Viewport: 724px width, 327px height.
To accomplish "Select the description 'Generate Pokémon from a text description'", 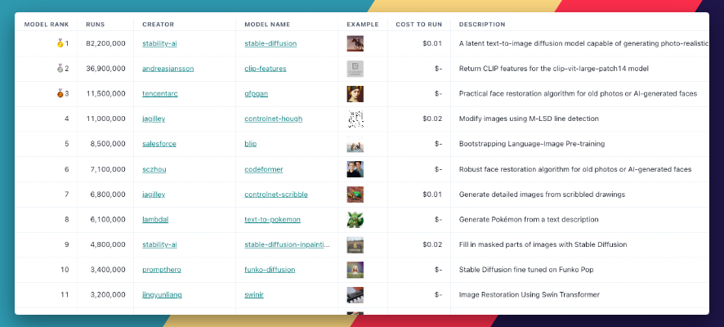I will (x=529, y=219).
